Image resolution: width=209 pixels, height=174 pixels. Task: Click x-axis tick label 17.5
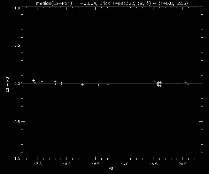tap(38, 164)
